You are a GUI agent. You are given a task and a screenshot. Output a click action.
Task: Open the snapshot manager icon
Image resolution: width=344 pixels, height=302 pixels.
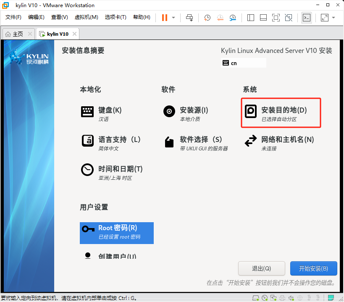click(233, 18)
